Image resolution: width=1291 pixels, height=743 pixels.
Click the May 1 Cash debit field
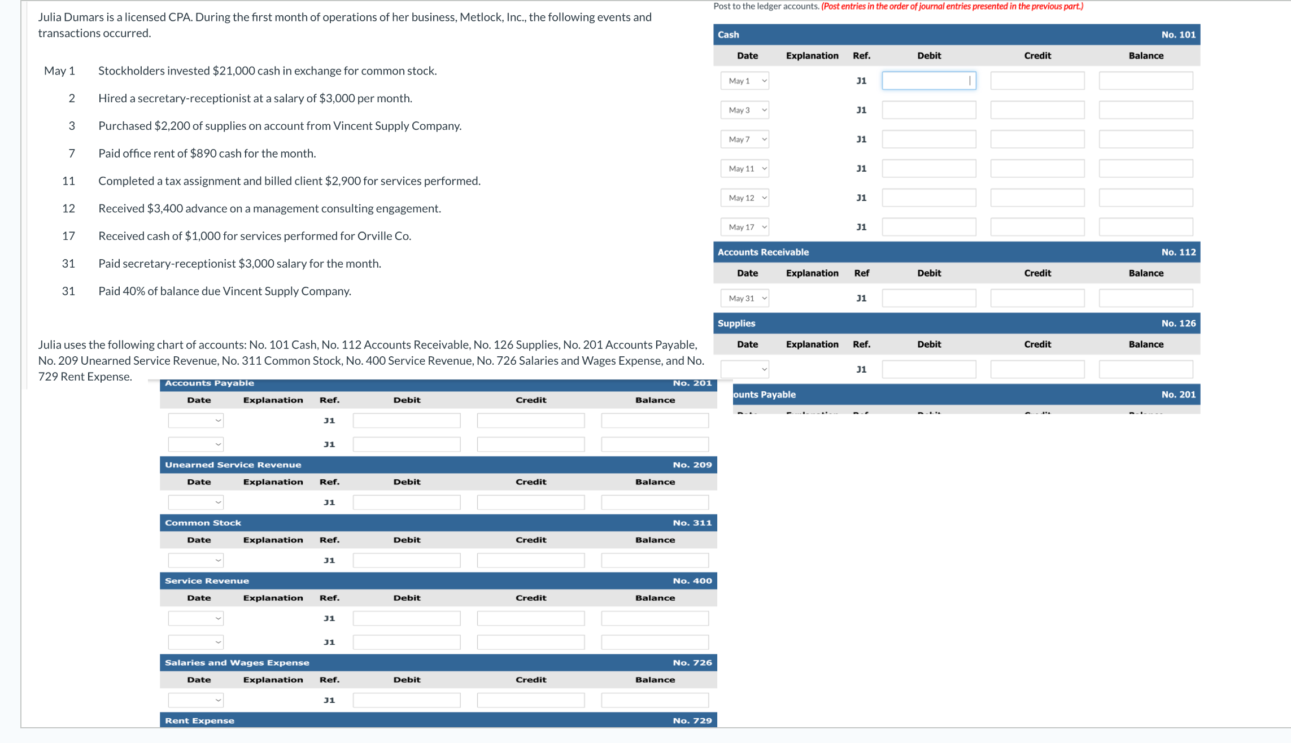tap(928, 81)
